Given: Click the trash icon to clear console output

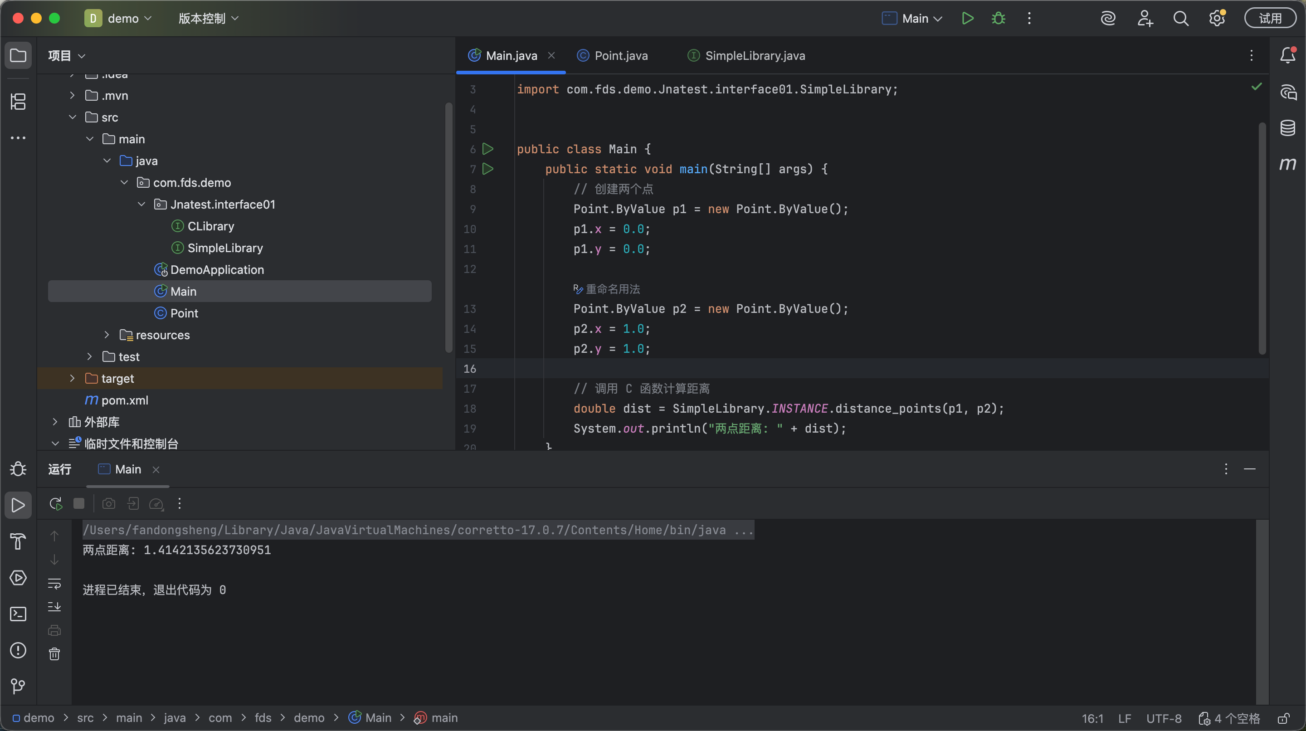Looking at the screenshot, I should (x=54, y=654).
